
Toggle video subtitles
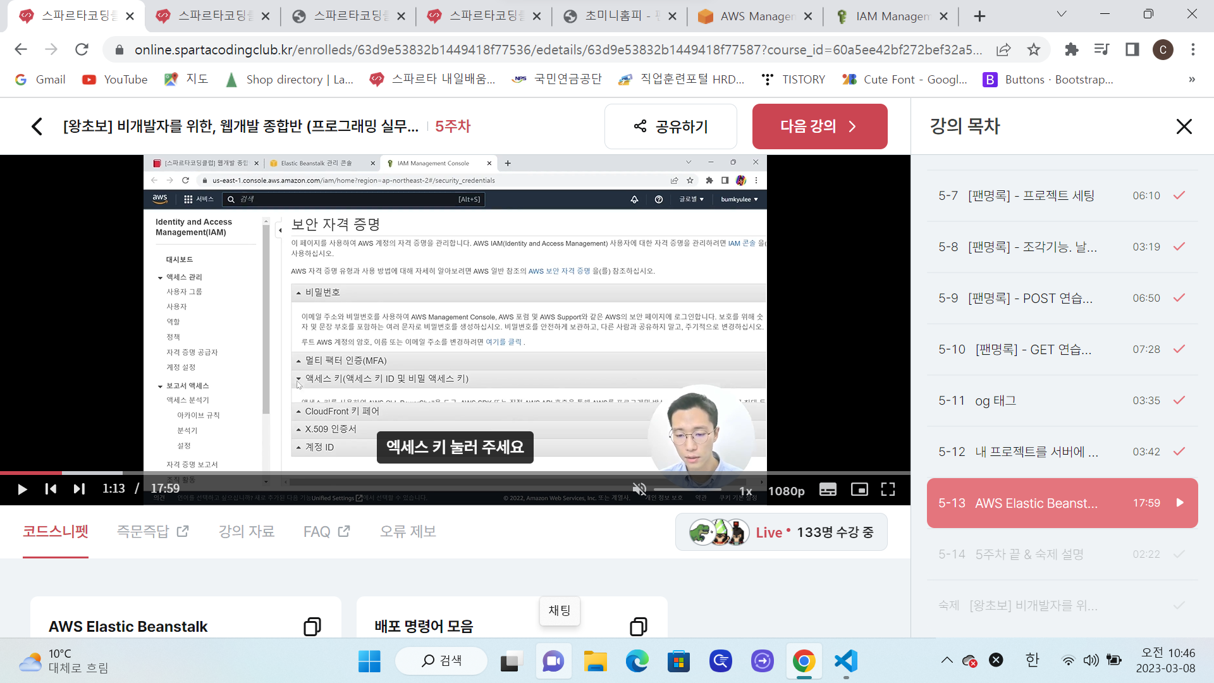828,489
